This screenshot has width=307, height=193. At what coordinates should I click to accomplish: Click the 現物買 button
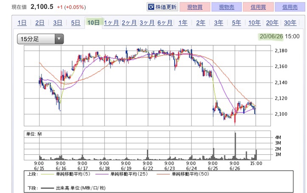(x=195, y=7)
